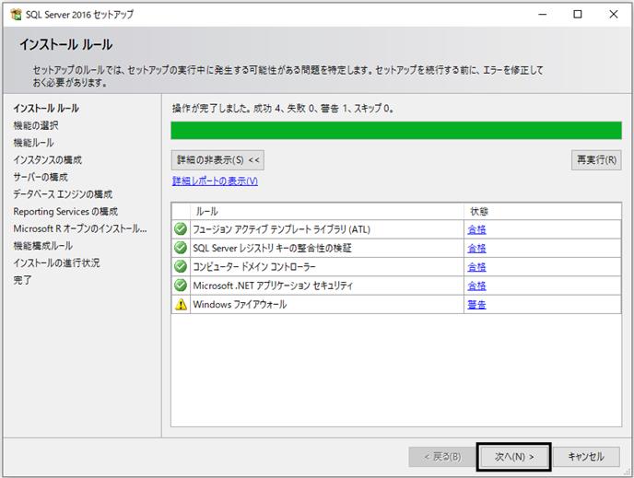Select データベース エンジンの構成 step in sidebar
The height and width of the screenshot is (478, 634).
63,194
